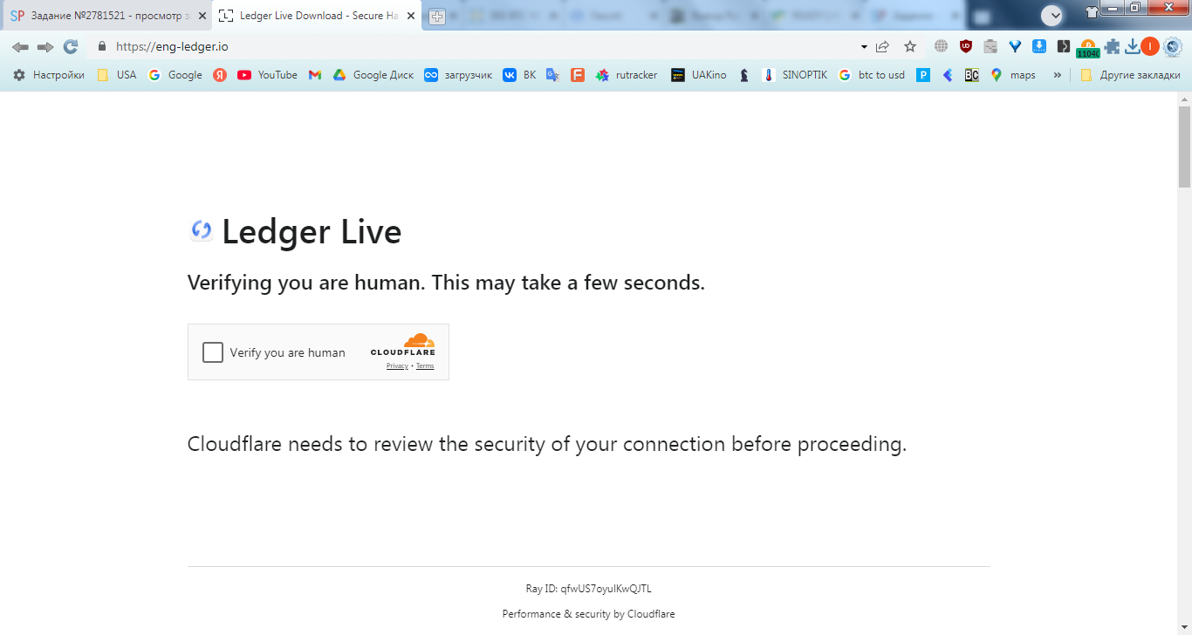Open the UAKino bookmark
This screenshot has width=1192, height=635.
click(699, 75)
